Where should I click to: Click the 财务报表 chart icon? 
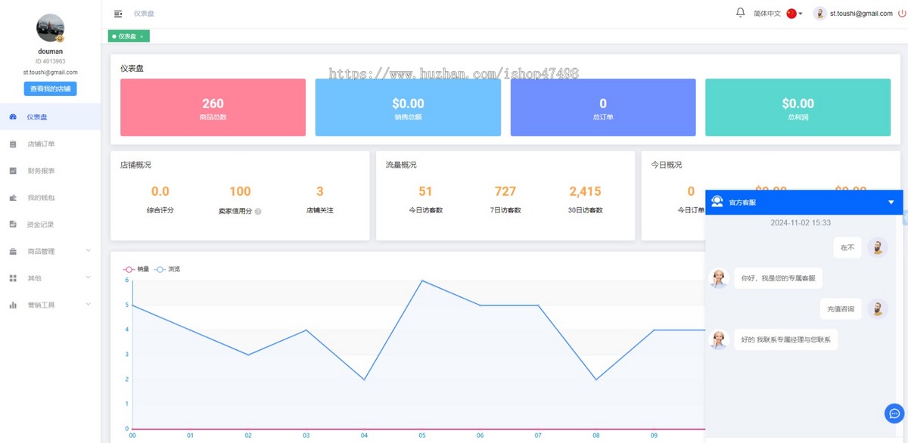click(x=13, y=171)
